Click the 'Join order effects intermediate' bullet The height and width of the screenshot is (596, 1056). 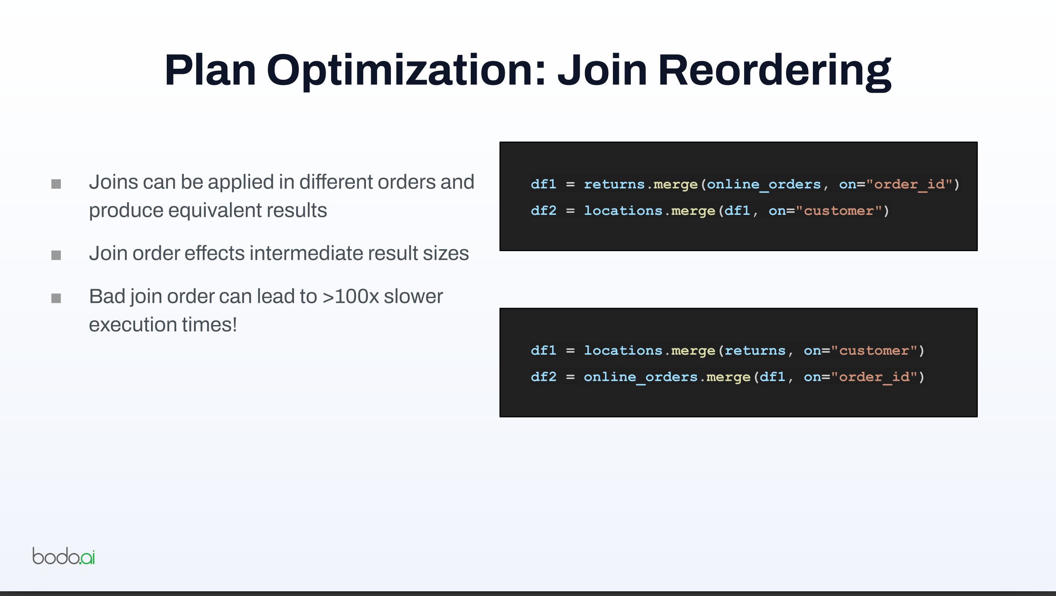(x=279, y=253)
